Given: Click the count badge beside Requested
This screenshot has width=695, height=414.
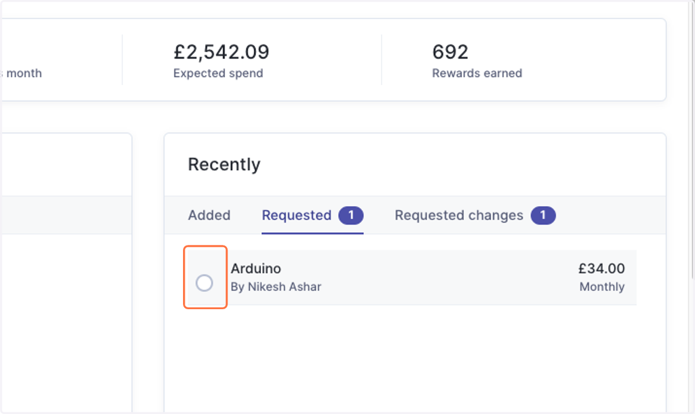Looking at the screenshot, I should point(351,215).
